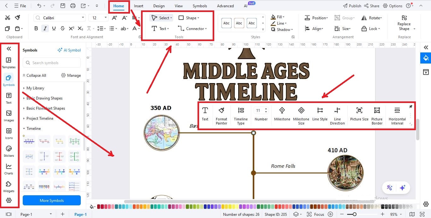Pick the leftmost dark red color swatch
431x218 pixels.
click(x=99, y=207)
